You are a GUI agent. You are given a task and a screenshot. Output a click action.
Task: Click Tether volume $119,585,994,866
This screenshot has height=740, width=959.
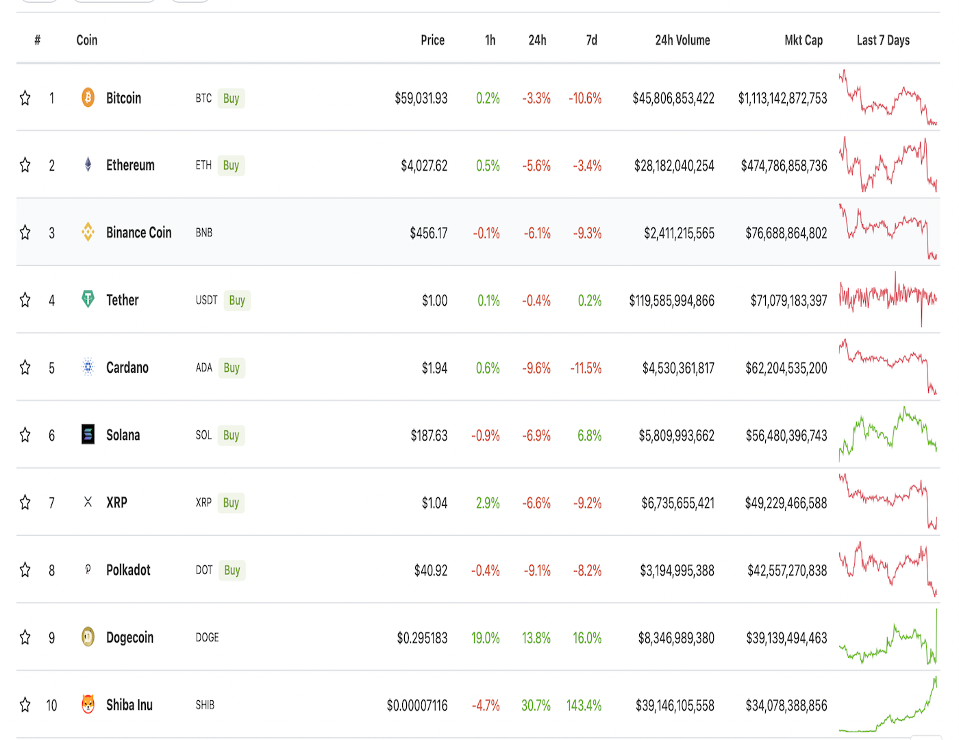(671, 300)
